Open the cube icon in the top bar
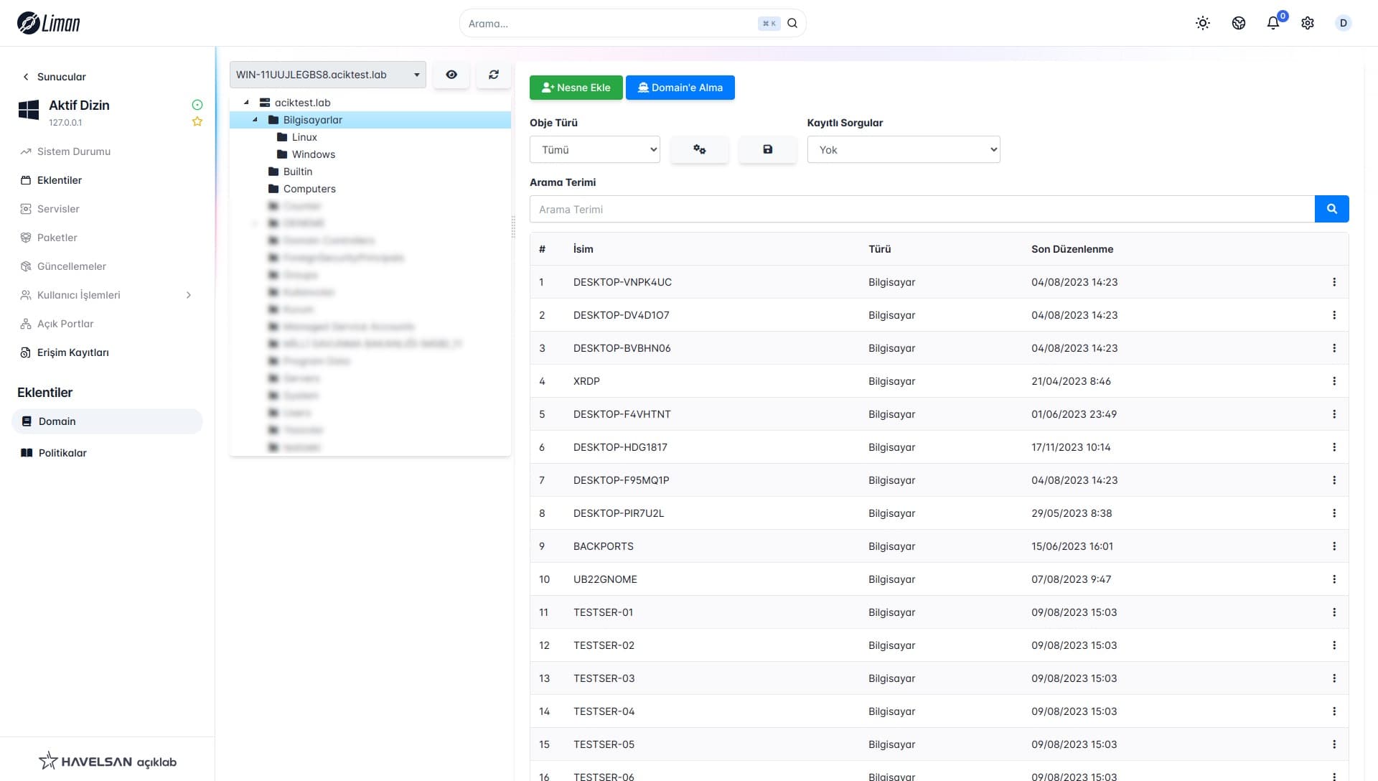The width and height of the screenshot is (1378, 781). [1239, 23]
